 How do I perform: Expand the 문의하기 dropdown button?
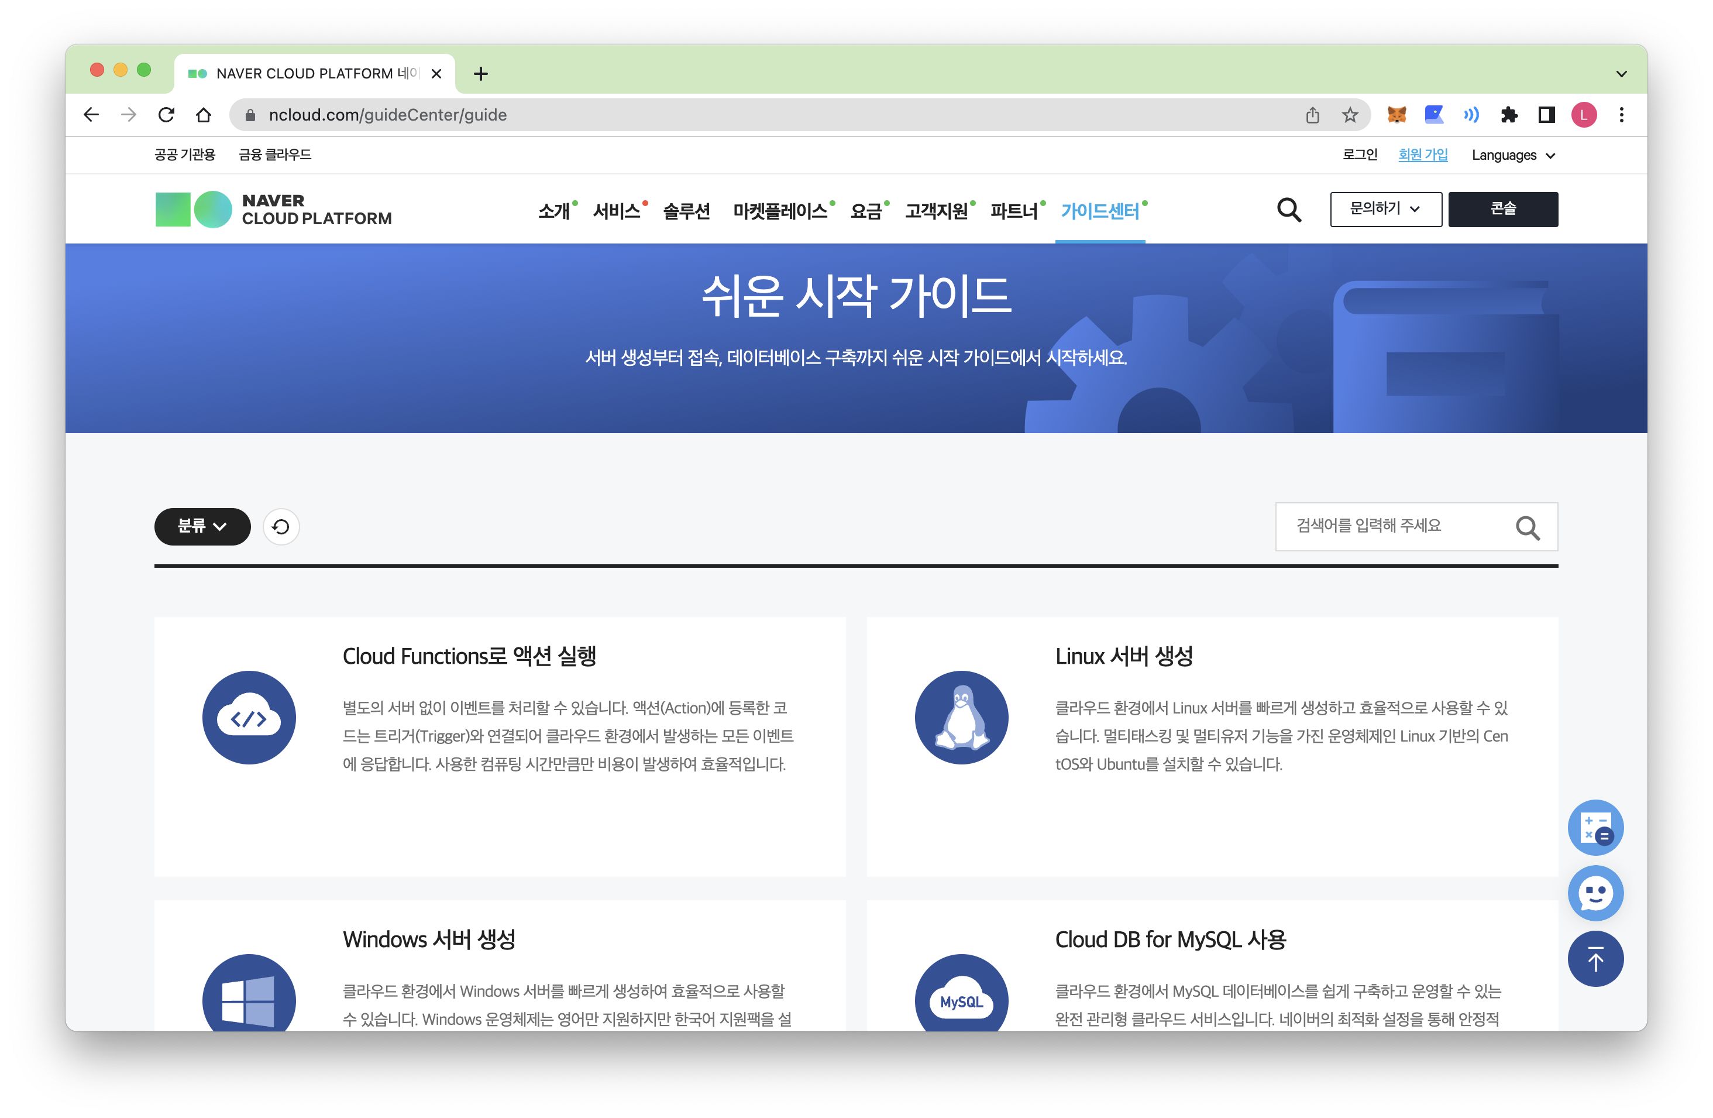(1385, 210)
